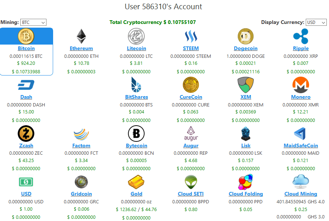This screenshot has height=221, width=329.
Task: Open the Ethereum link
Action: (x=81, y=48)
